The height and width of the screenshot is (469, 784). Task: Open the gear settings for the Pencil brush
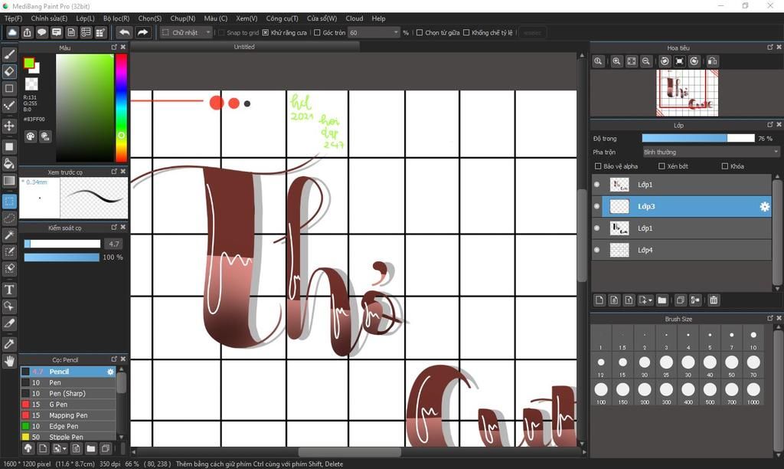tap(110, 372)
